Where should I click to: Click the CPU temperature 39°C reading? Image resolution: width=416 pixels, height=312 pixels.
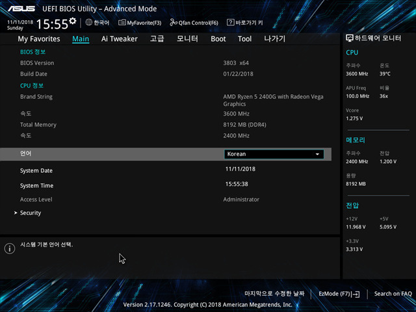385,73
